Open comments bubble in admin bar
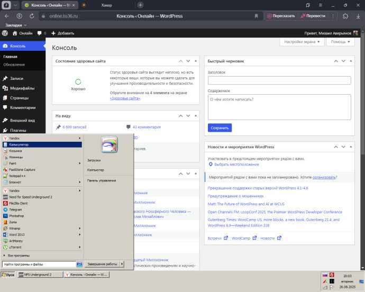The image size is (365, 292). point(39,33)
